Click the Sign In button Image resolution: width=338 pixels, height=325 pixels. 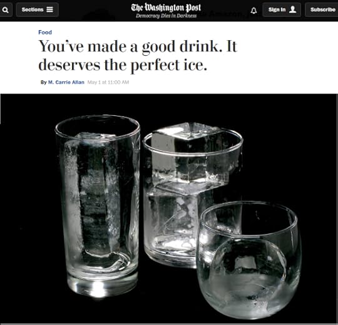282,9
